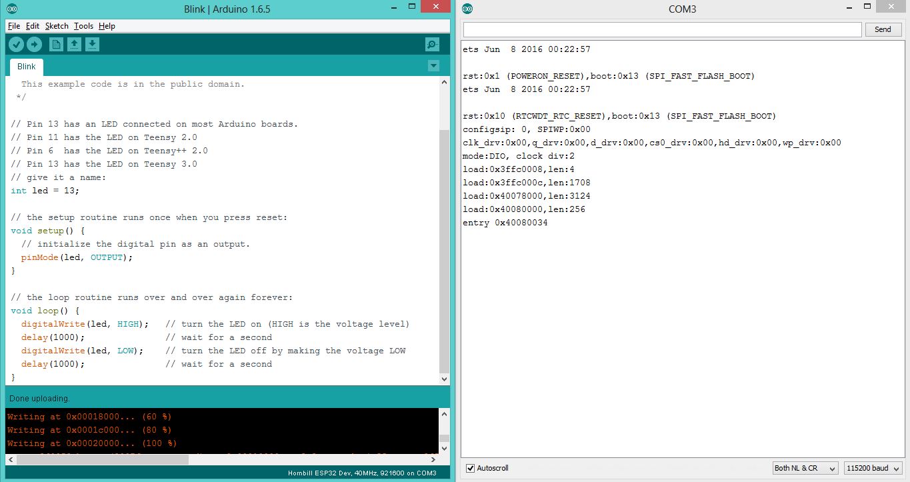Click the code editor scroll-up arrow

[445, 81]
